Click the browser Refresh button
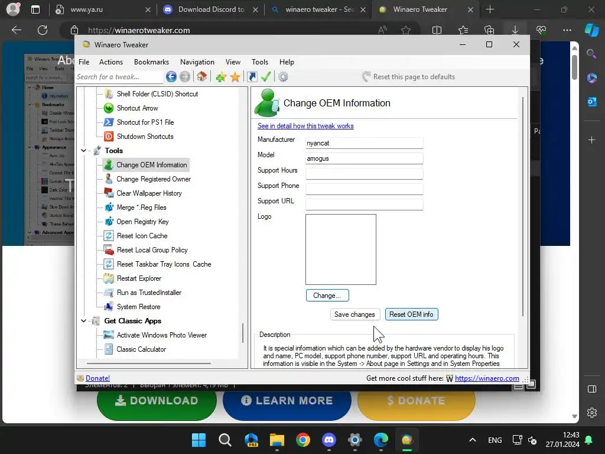Image resolution: width=605 pixels, height=454 pixels. coord(43,30)
